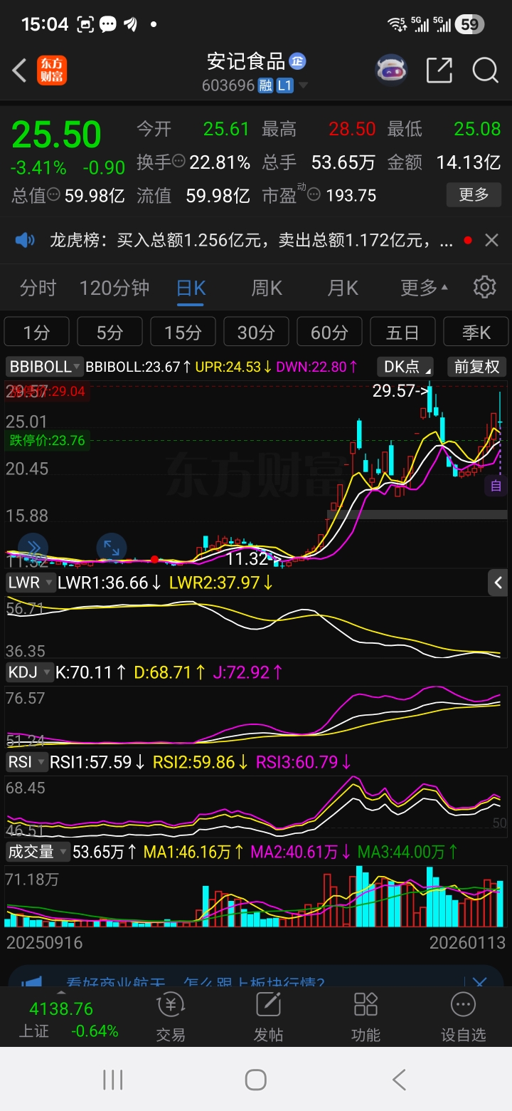Select the 60分 period button
This screenshot has height=1111, width=512.
tap(329, 332)
